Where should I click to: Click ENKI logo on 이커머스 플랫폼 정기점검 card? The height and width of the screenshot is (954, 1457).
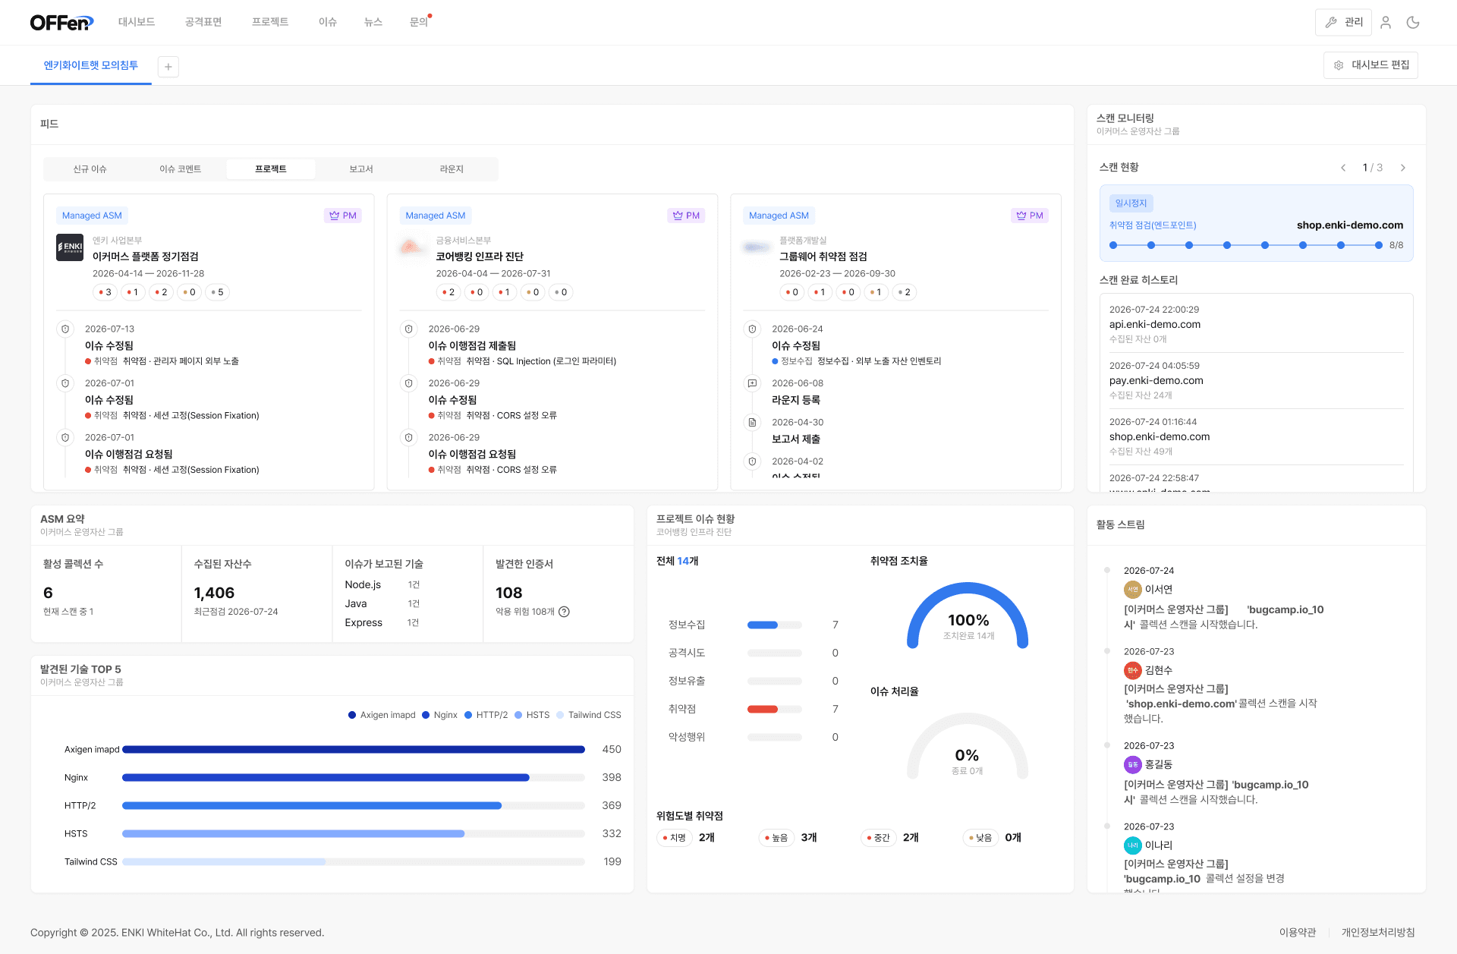coord(70,247)
